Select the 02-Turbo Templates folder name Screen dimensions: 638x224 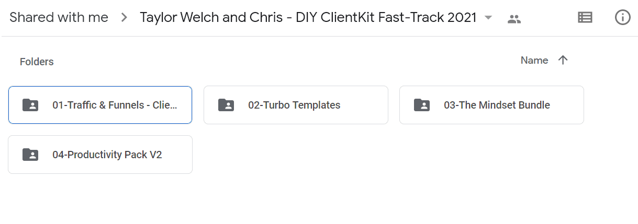tap(294, 105)
